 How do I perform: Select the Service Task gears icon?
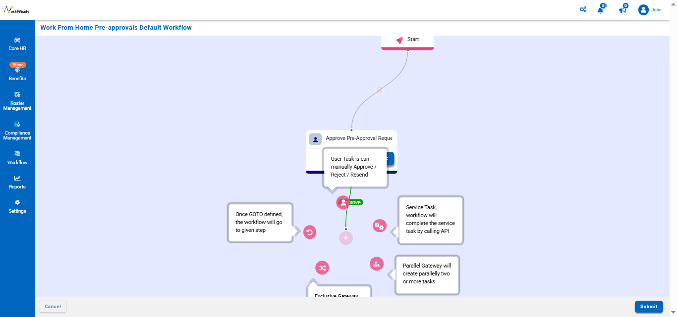coord(380,226)
